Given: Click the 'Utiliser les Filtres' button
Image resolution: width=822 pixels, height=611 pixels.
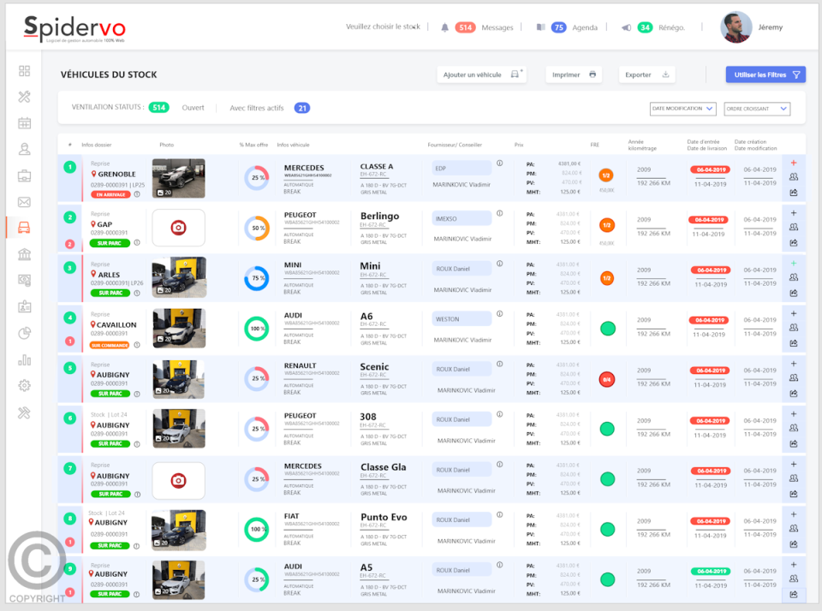Looking at the screenshot, I should pos(765,75).
